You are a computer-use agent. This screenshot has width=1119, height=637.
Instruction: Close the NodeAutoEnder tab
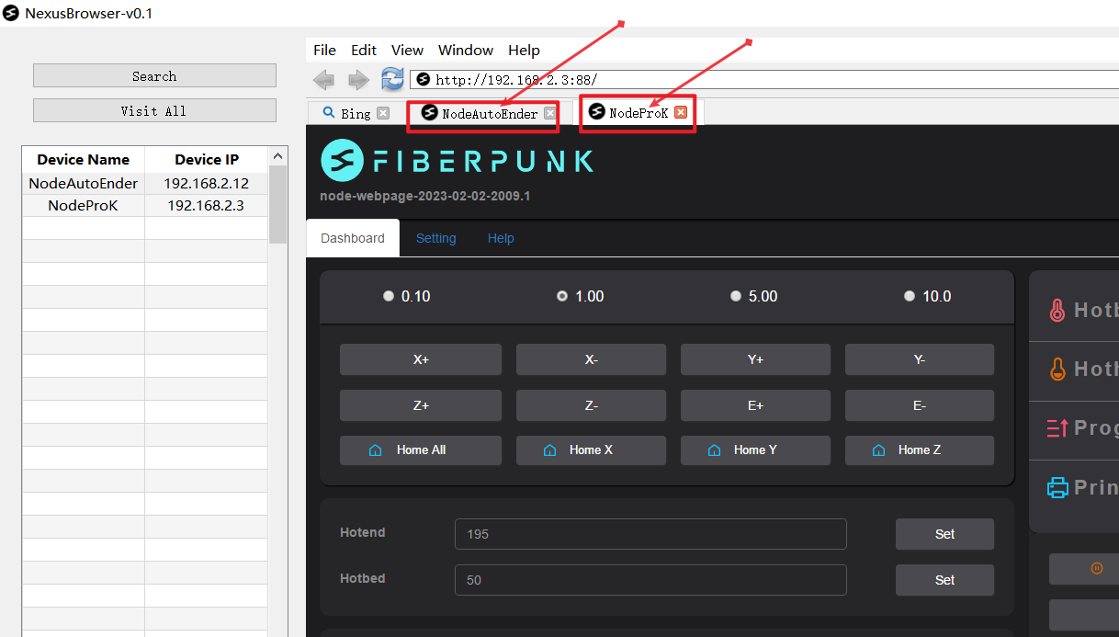click(549, 113)
